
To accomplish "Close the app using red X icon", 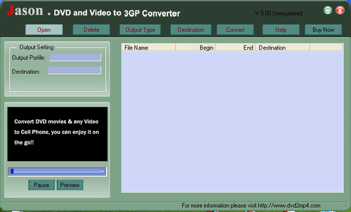I will click(x=340, y=10).
